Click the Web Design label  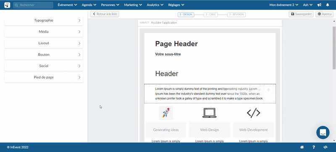pos(210,130)
